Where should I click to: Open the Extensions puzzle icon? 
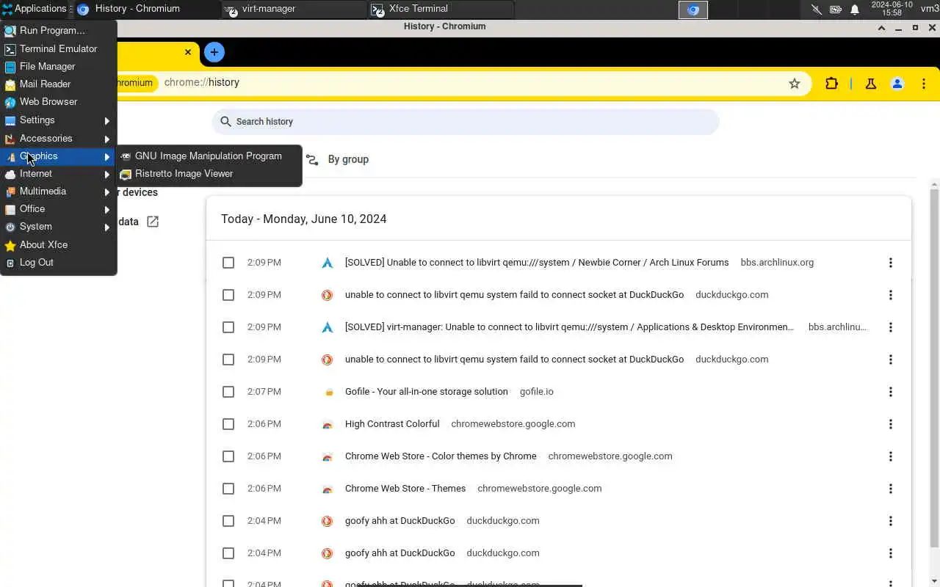(831, 84)
